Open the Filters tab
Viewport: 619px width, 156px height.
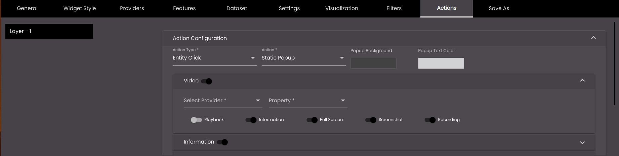(394, 8)
